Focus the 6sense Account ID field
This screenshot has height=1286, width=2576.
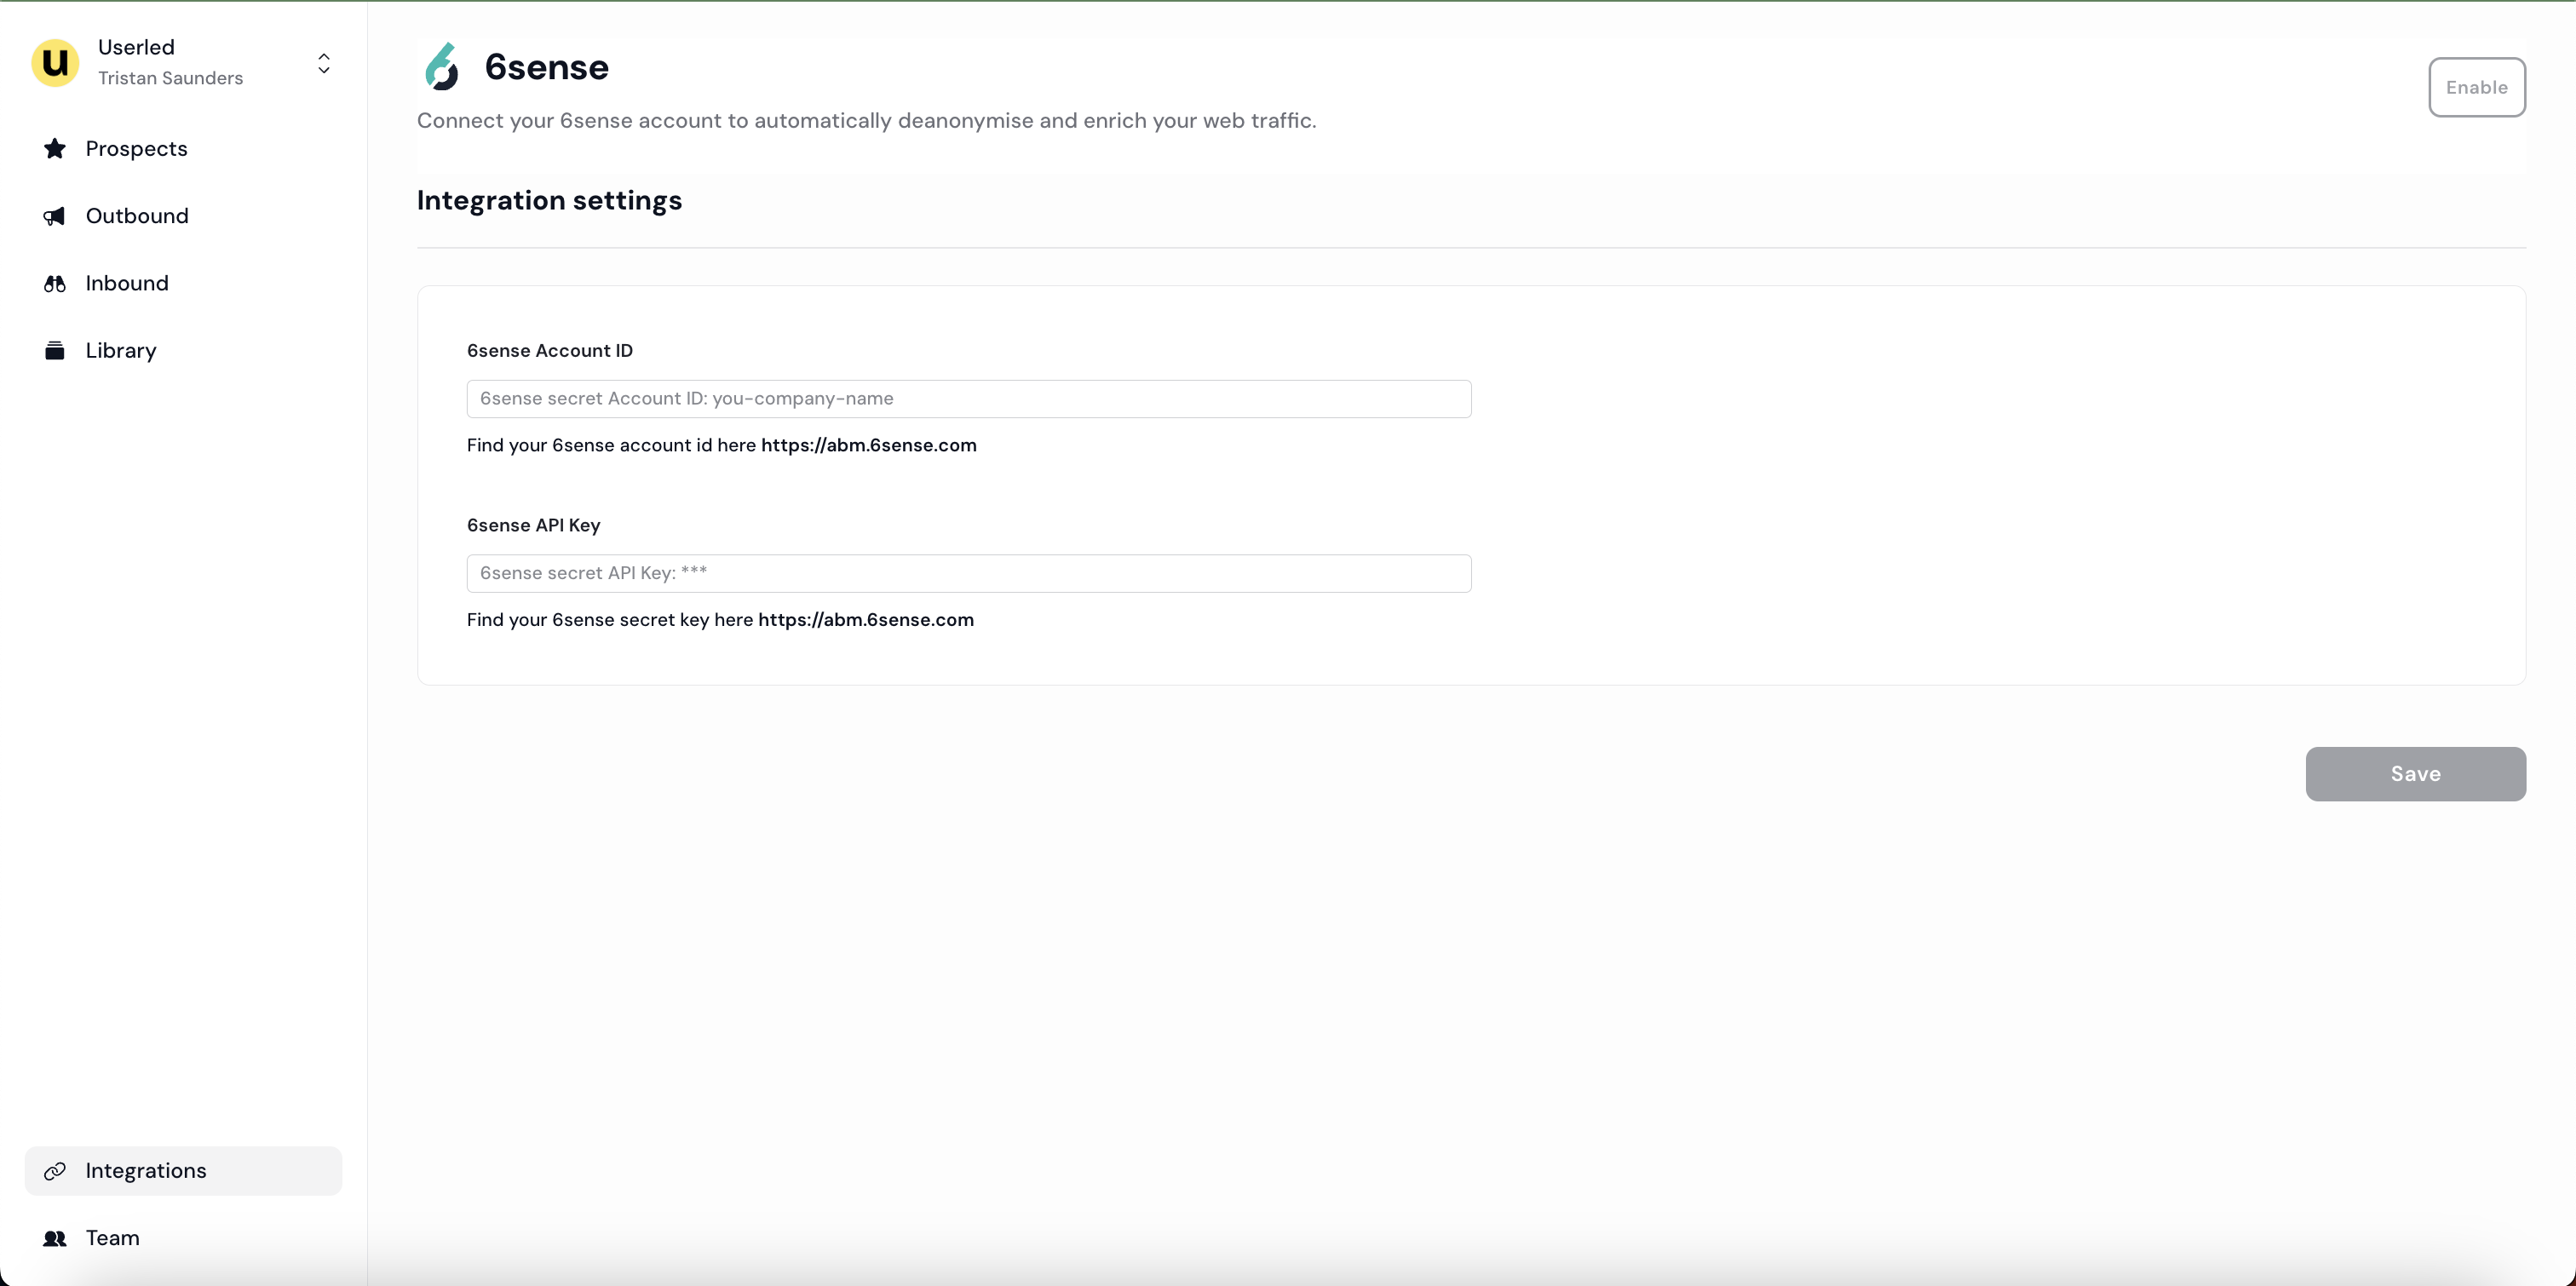click(968, 399)
